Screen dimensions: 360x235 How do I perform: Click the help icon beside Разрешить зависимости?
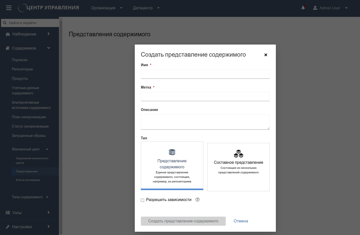[198, 200]
